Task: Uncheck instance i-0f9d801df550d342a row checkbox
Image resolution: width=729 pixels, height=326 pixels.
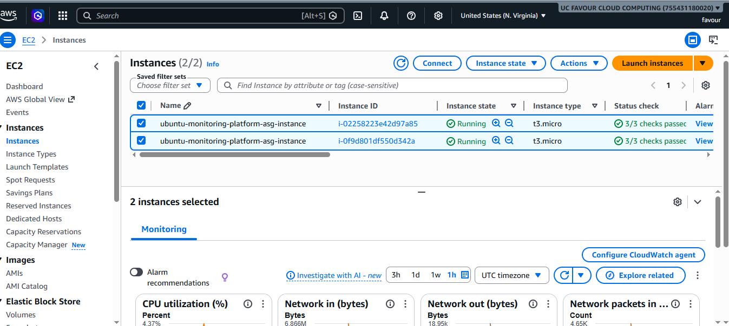Action: point(141,140)
